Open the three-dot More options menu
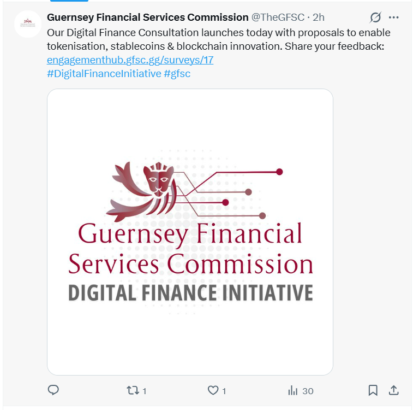The width and height of the screenshot is (413, 410). [x=394, y=17]
